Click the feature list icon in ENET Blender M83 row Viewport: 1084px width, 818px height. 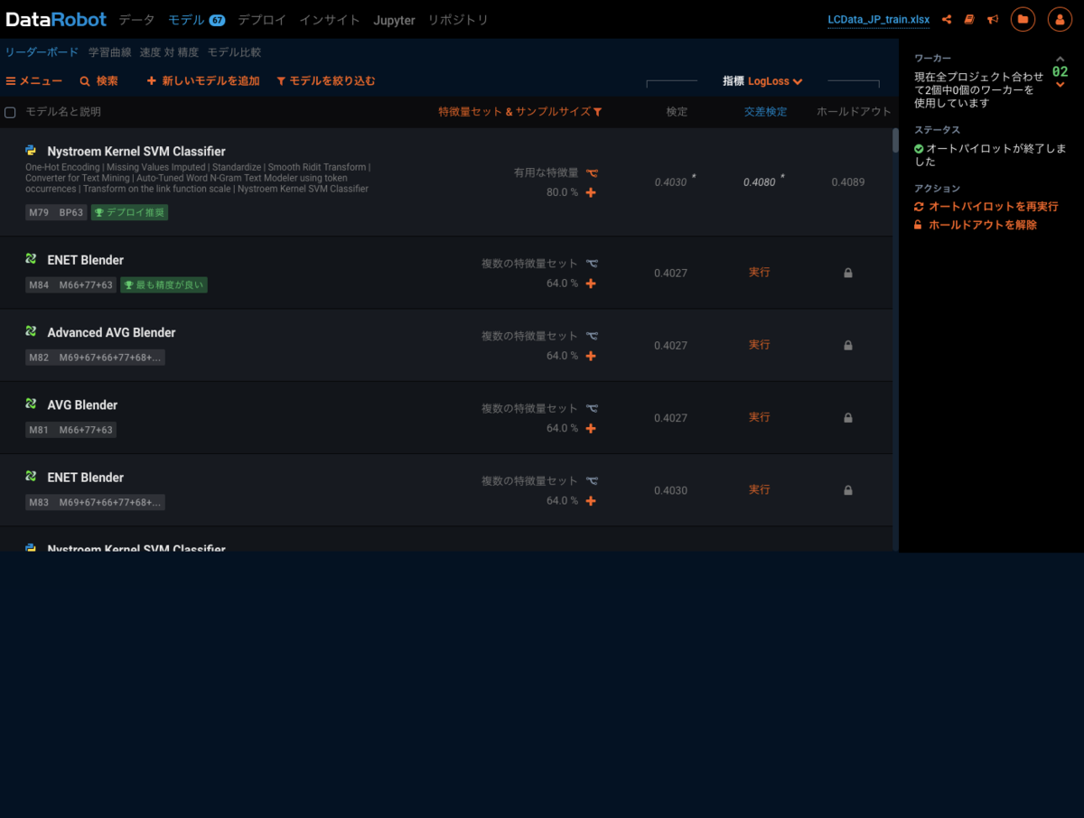pos(592,480)
